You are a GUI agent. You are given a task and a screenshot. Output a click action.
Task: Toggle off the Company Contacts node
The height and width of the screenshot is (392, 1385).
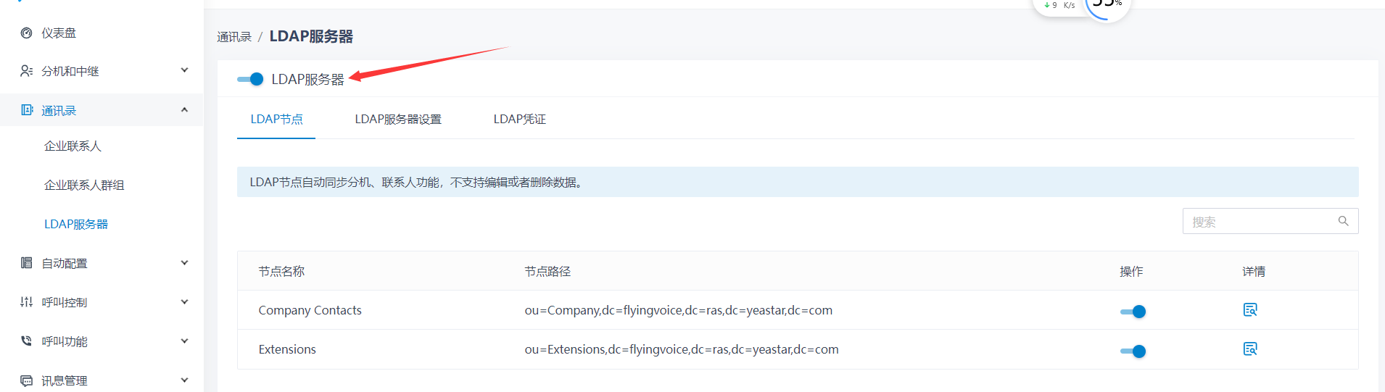point(1133,312)
